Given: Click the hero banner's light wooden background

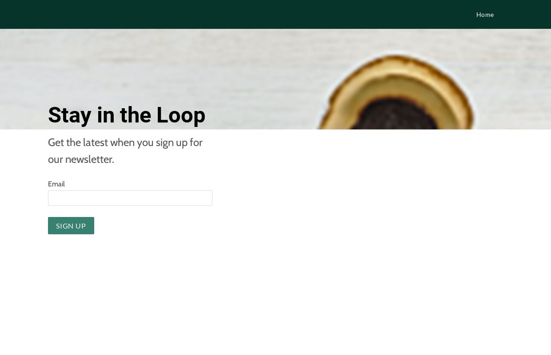Looking at the screenshot, I should [x=156, y=67].
